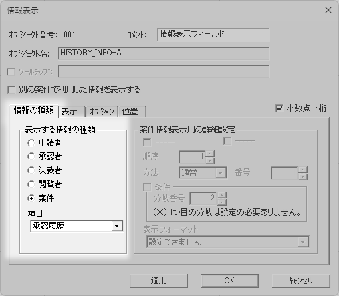The image size is (339, 296).
Task: Click the second dashed checkbox in 詳細設定
Action: (x=227, y=141)
